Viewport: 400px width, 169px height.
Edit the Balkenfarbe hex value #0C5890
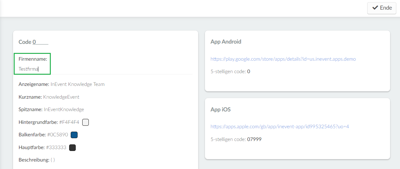tap(58, 135)
